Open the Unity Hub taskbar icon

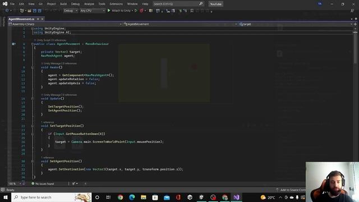pyautogui.click(x=190, y=197)
